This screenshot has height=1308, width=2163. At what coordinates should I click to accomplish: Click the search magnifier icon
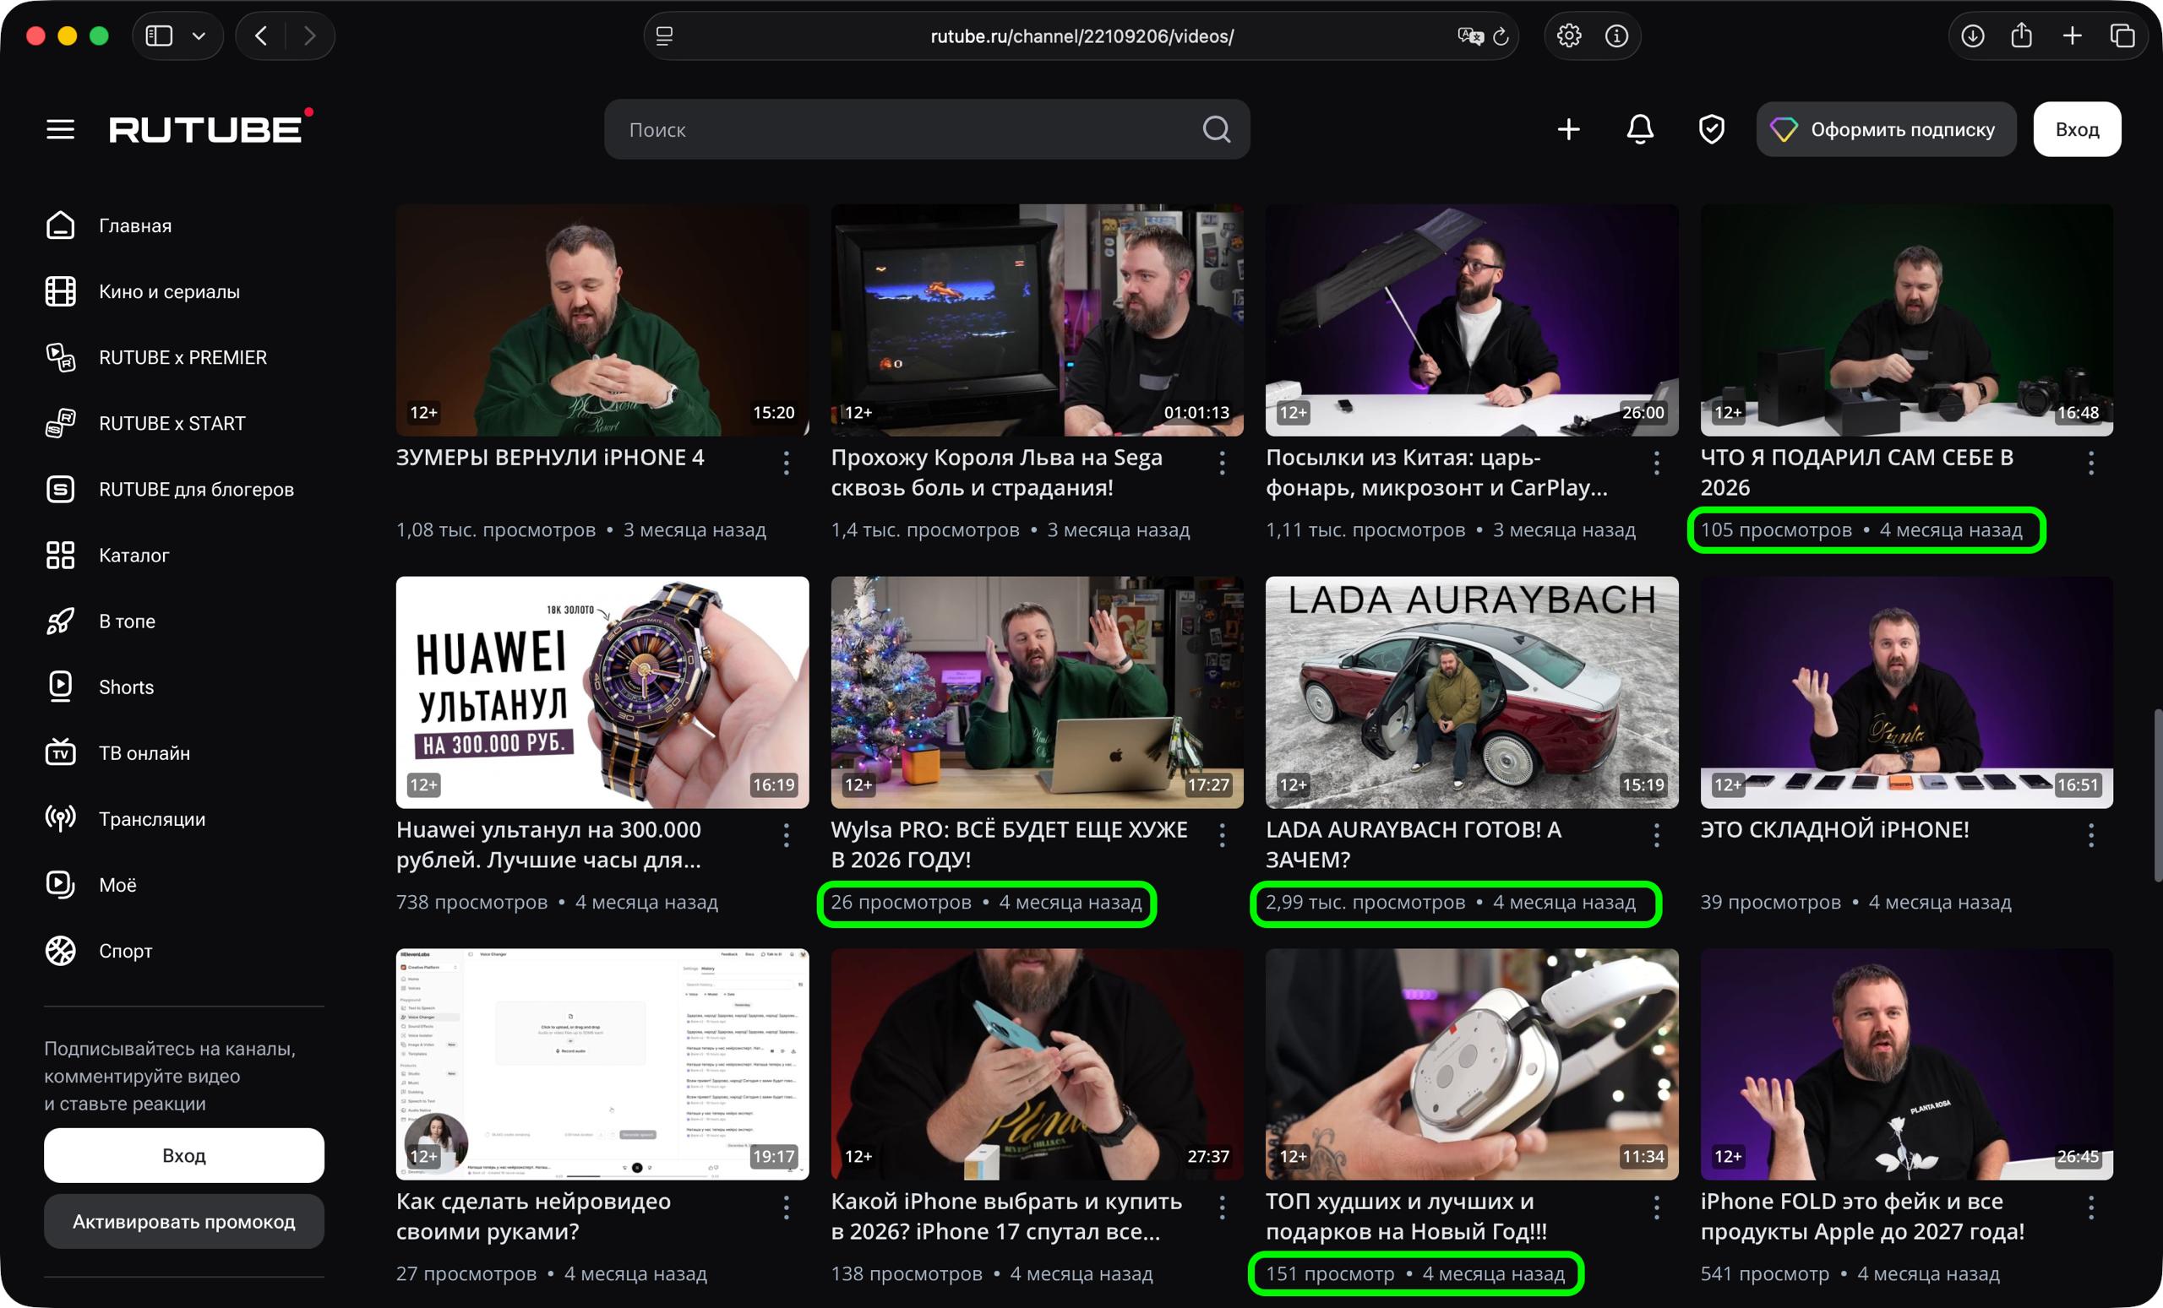click(1216, 130)
